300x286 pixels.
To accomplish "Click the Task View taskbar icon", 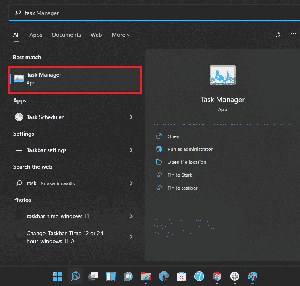I will pyautogui.click(x=93, y=276).
